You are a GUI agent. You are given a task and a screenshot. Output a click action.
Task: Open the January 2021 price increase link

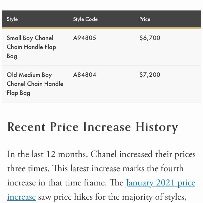[x=160, y=183]
